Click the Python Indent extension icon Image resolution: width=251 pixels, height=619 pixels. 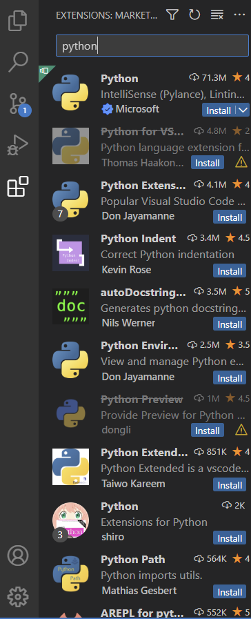(70, 253)
